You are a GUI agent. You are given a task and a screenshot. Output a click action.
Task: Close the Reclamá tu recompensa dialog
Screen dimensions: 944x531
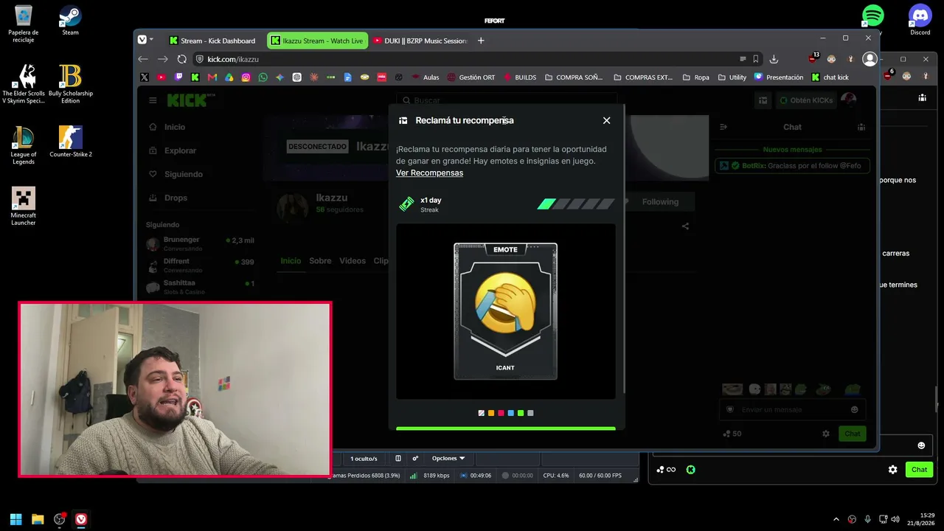tap(606, 120)
